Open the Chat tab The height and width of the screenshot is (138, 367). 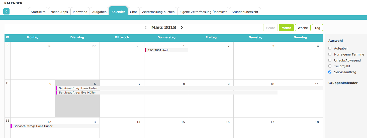[133, 12]
